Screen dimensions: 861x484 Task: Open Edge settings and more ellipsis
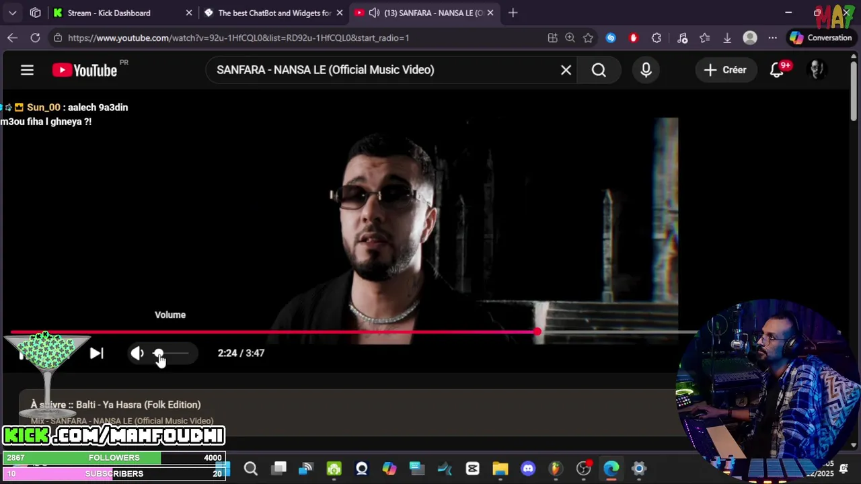point(773,38)
